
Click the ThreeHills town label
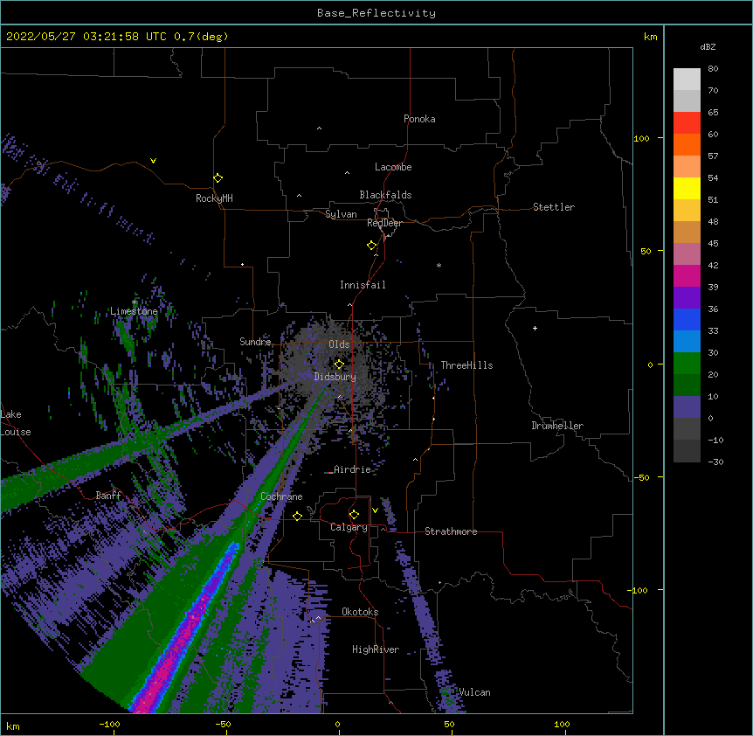pyautogui.click(x=466, y=365)
